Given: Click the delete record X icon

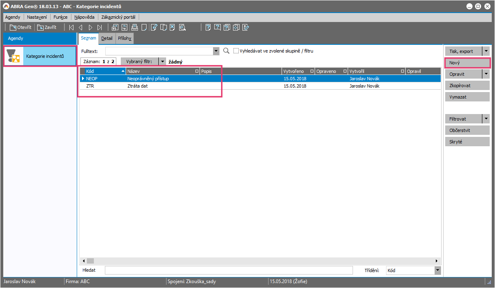Looking at the screenshot, I should tap(173, 28).
